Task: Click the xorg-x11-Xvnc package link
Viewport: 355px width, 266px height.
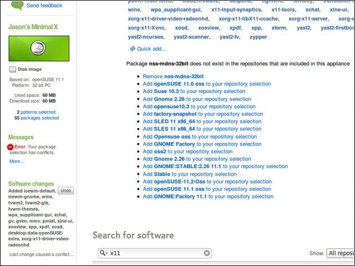Action: pyautogui.click(x=146, y=28)
